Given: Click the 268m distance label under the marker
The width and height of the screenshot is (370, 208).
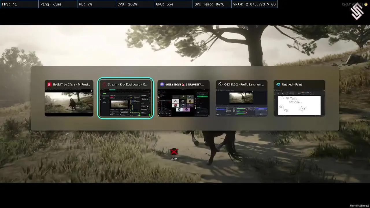Looking at the screenshot, I should (x=174, y=159).
